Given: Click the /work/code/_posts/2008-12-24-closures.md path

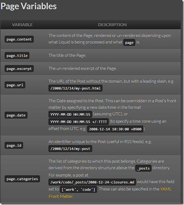Looking at the screenshot, I should [x=92, y=182].
